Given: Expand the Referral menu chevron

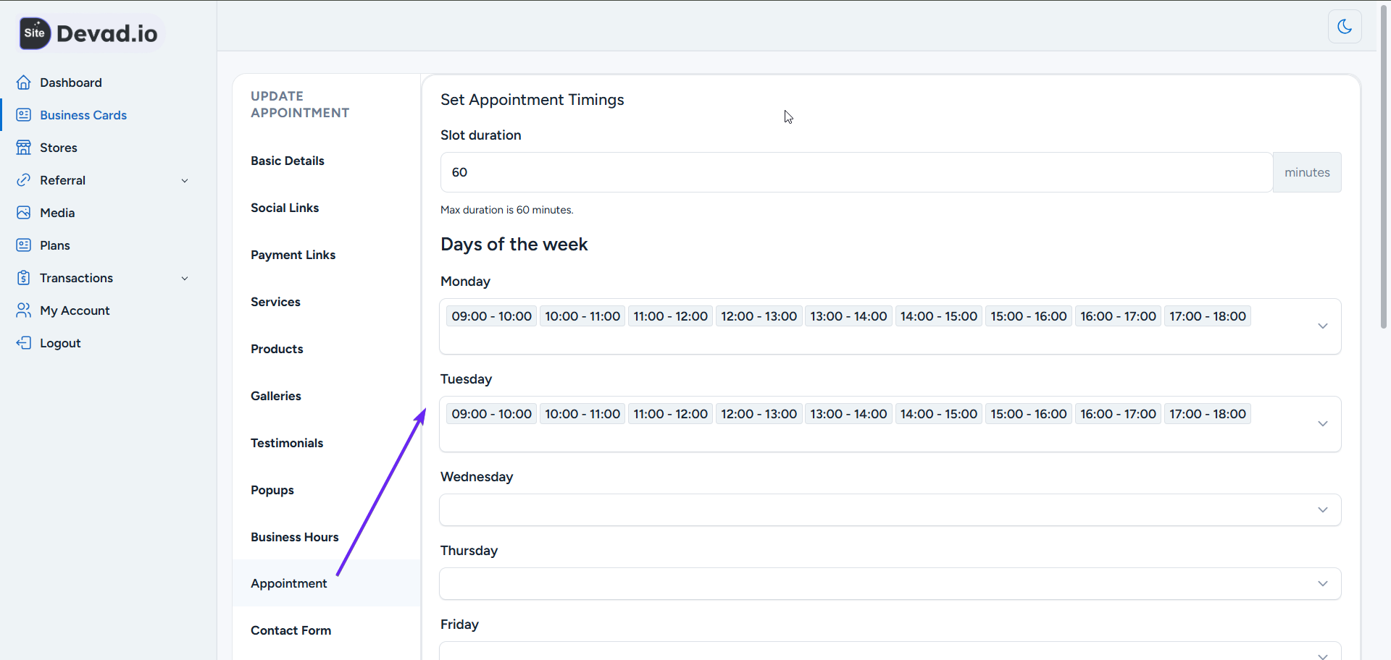Looking at the screenshot, I should coord(185,180).
